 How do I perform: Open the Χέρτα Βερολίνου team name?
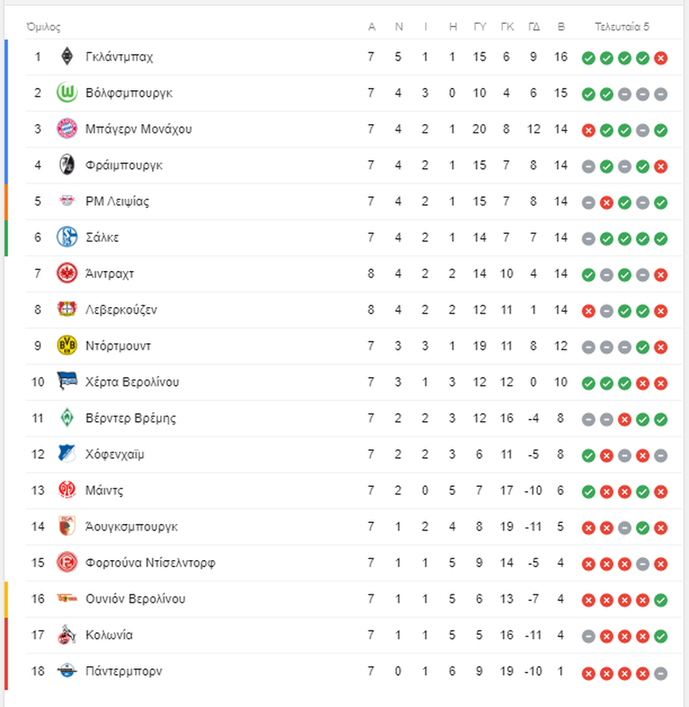pos(132,382)
